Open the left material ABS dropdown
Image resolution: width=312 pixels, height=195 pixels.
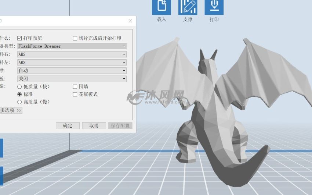click(x=72, y=63)
